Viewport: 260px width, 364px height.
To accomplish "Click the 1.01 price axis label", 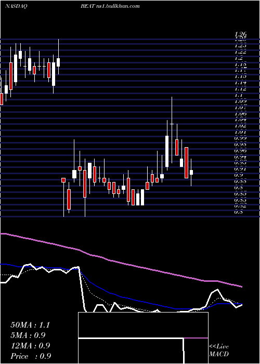I will click(x=241, y=132).
